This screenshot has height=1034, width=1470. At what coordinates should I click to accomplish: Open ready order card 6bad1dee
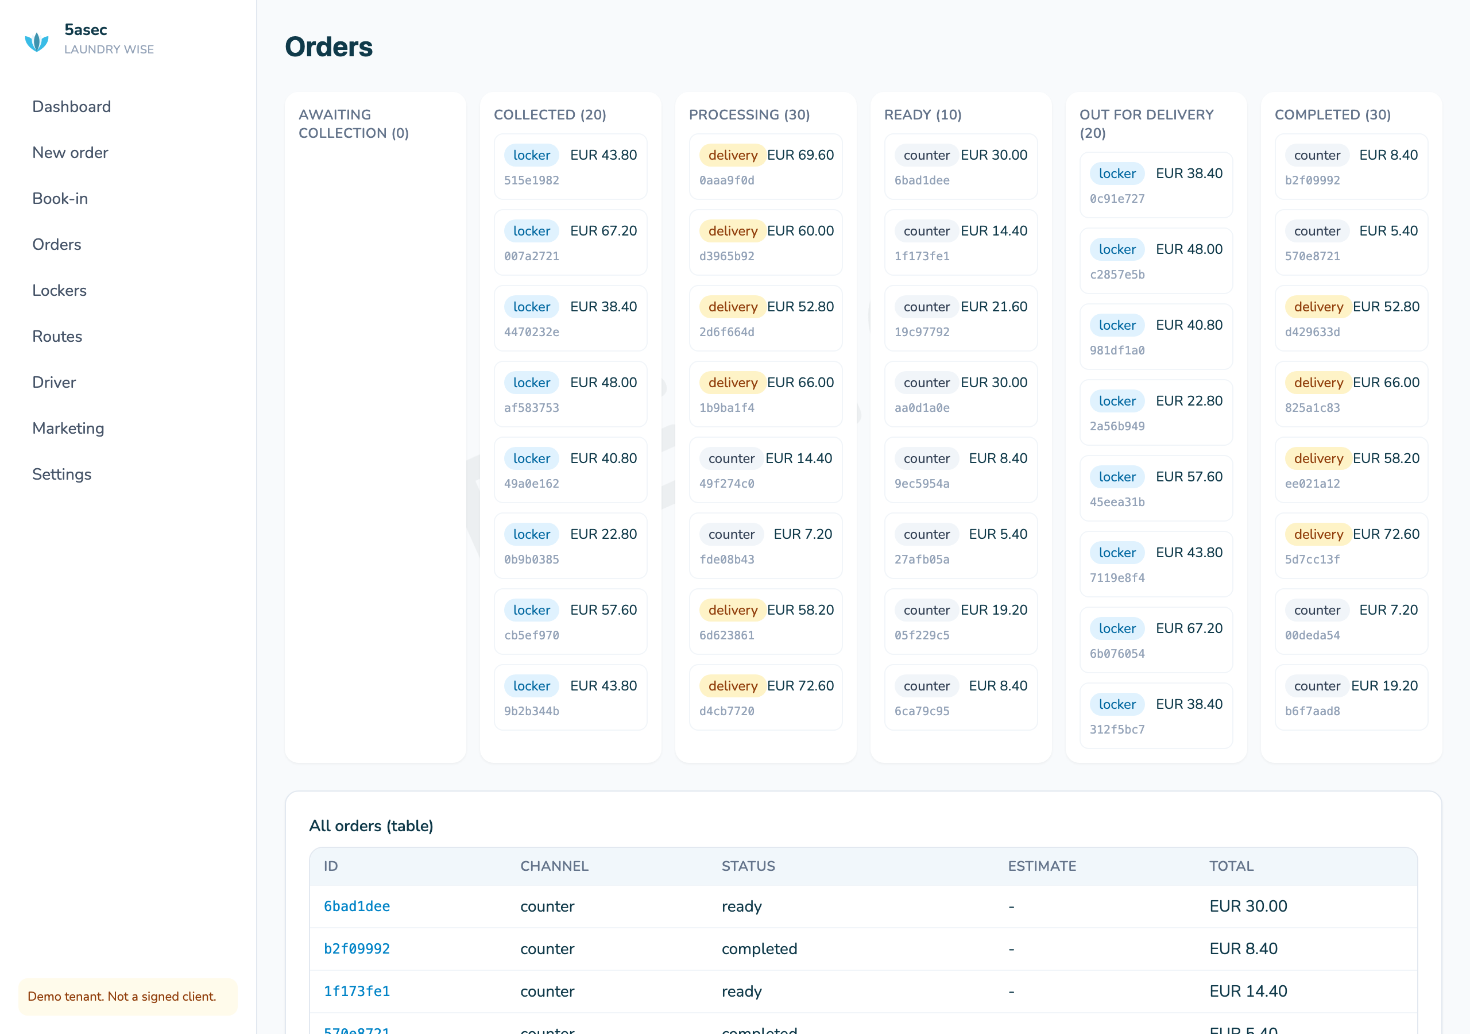point(961,167)
